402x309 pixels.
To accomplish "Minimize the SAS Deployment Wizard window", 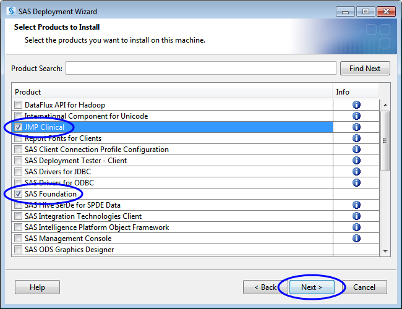I will click(x=345, y=12).
